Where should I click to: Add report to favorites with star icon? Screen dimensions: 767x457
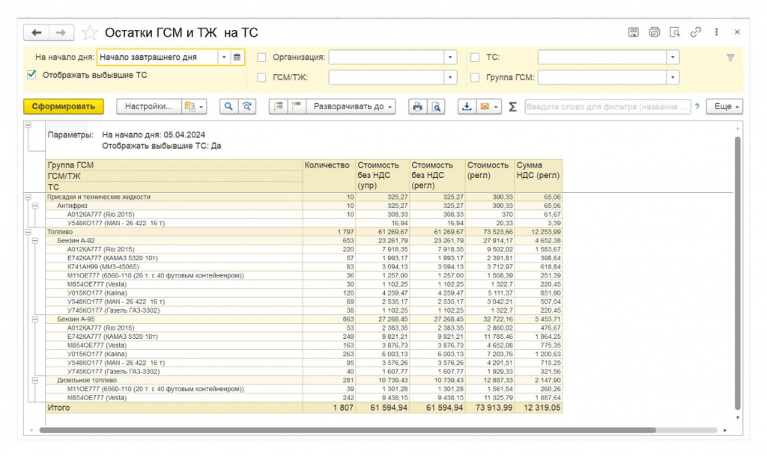click(x=90, y=33)
